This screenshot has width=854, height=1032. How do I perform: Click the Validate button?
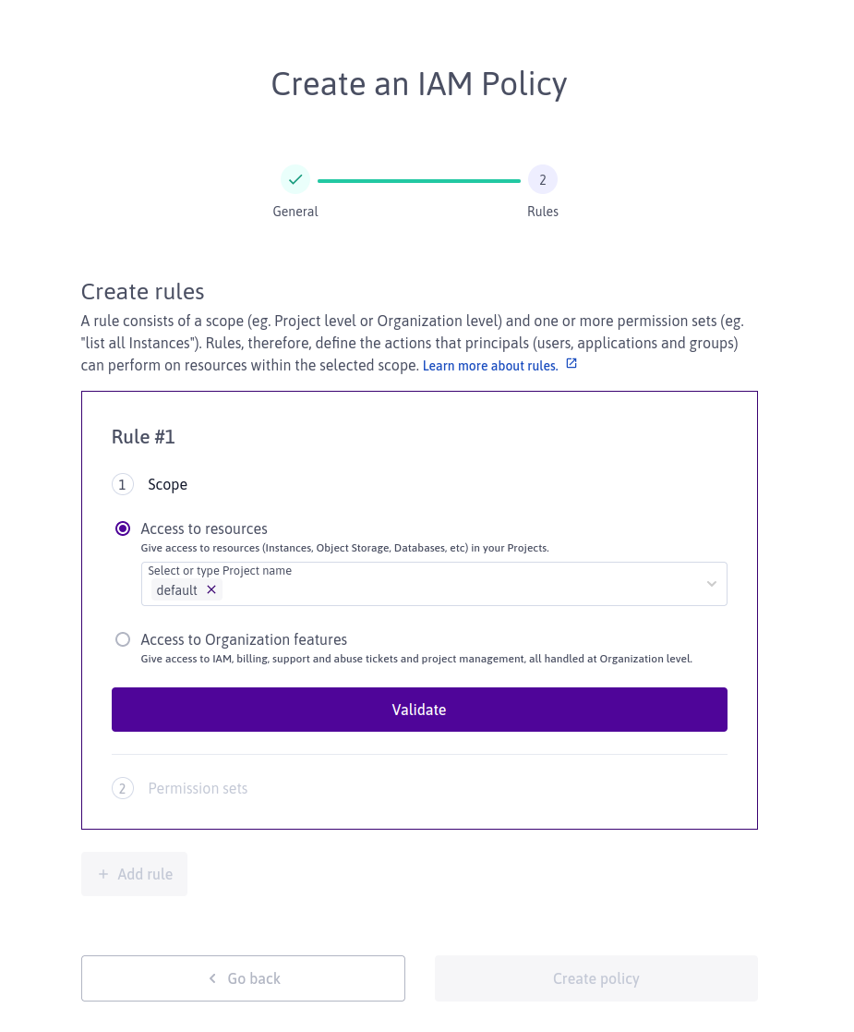(x=419, y=710)
